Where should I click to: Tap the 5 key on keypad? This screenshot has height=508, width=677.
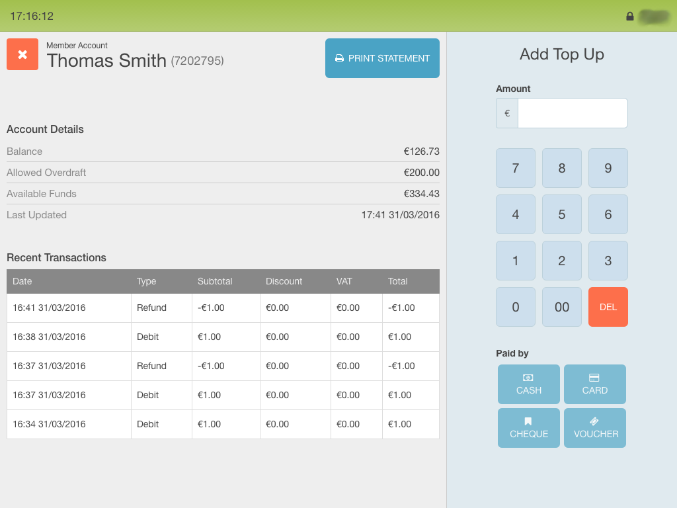pos(561,214)
